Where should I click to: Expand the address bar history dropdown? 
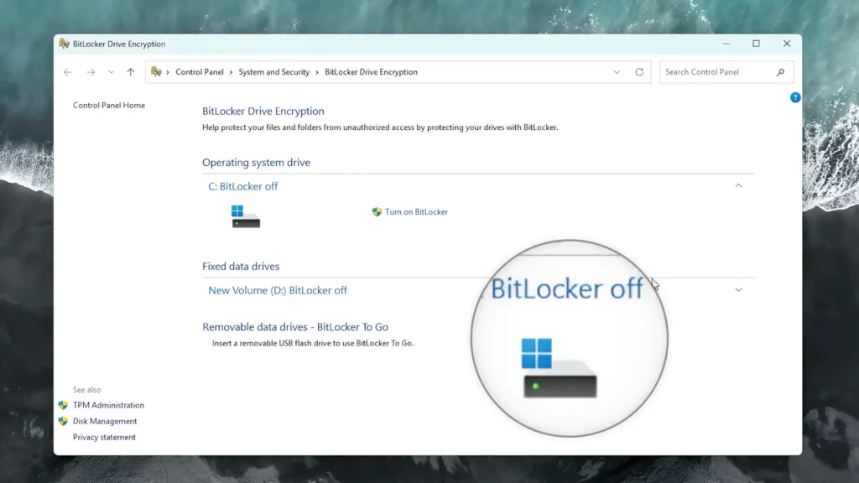[617, 72]
